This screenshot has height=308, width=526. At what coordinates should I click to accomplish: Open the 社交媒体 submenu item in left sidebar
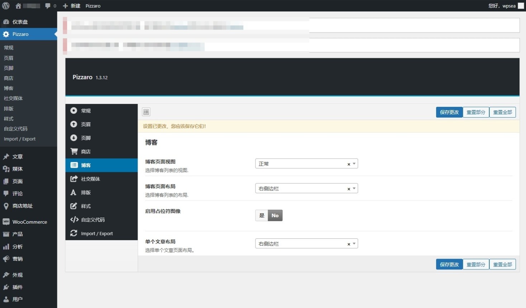pos(13,98)
